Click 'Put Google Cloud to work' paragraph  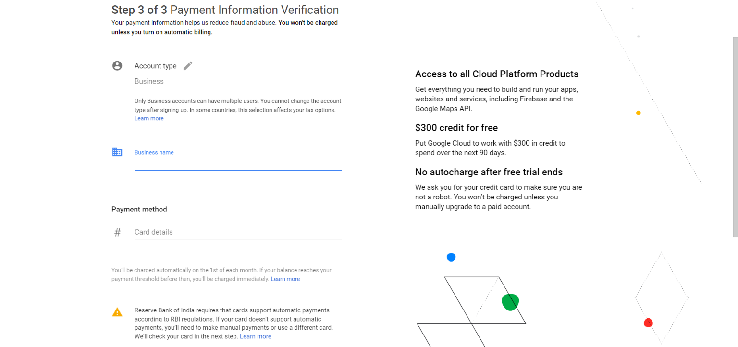(x=490, y=148)
